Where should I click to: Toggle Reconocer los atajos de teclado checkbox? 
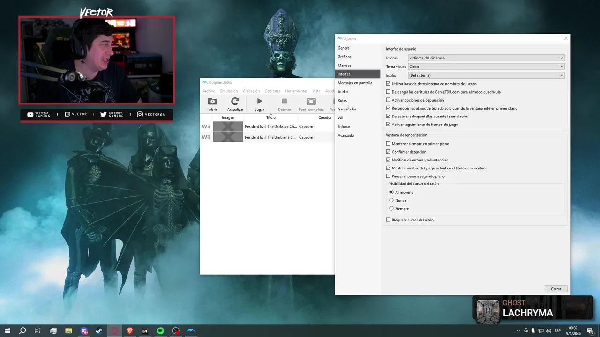click(388, 108)
